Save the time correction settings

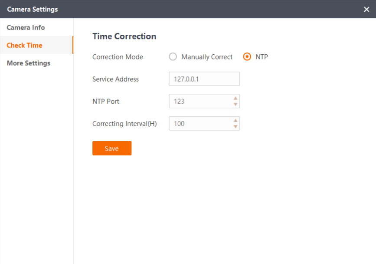(112, 148)
